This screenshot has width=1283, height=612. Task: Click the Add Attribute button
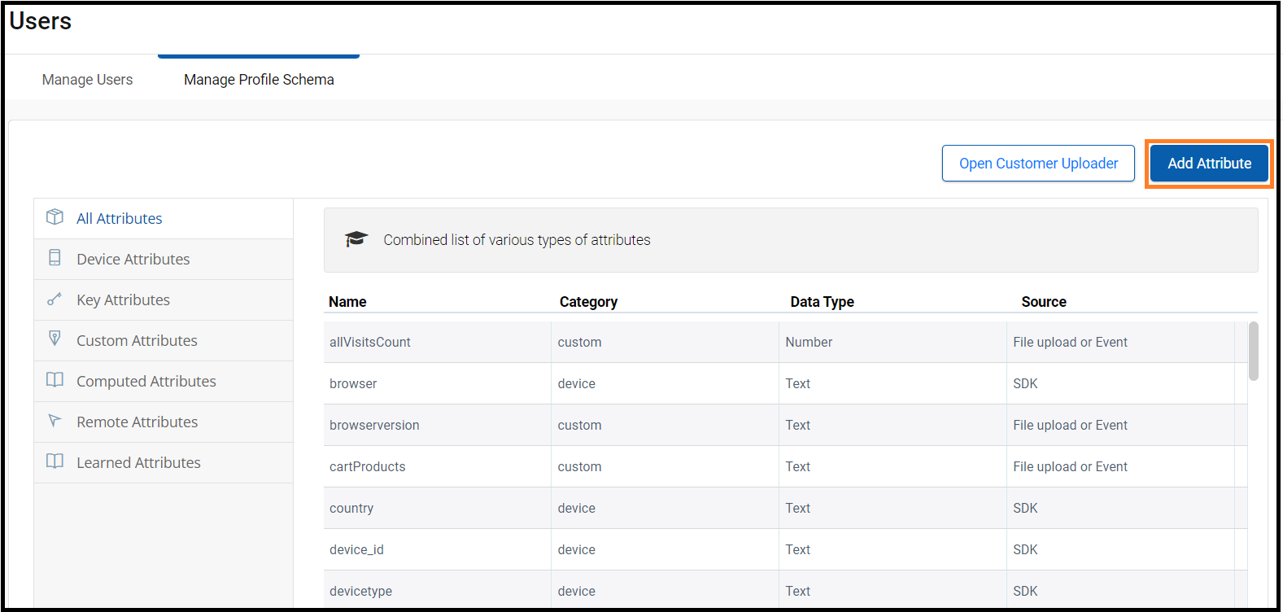point(1209,164)
